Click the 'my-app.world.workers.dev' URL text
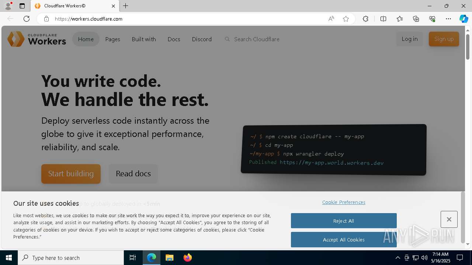472x265 pixels. click(332, 163)
